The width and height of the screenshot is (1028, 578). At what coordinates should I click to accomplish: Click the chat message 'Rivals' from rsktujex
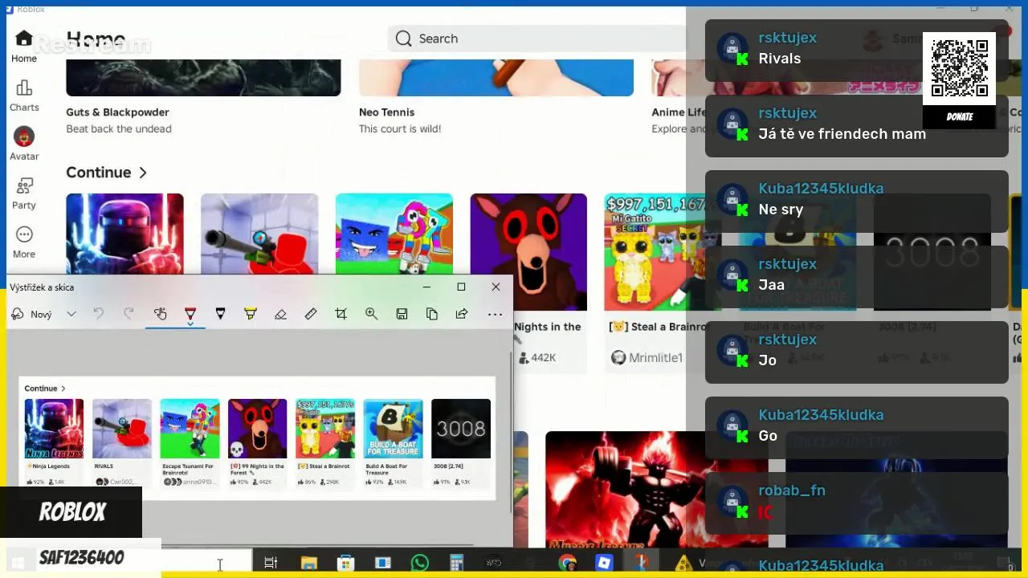(780, 59)
